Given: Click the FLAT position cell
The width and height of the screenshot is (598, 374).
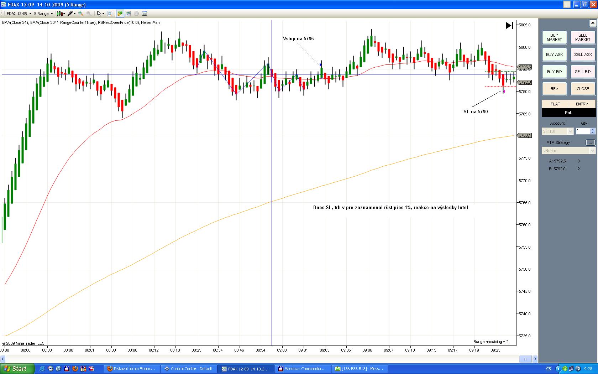Looking at the screenshot, I should click(555, 104).
